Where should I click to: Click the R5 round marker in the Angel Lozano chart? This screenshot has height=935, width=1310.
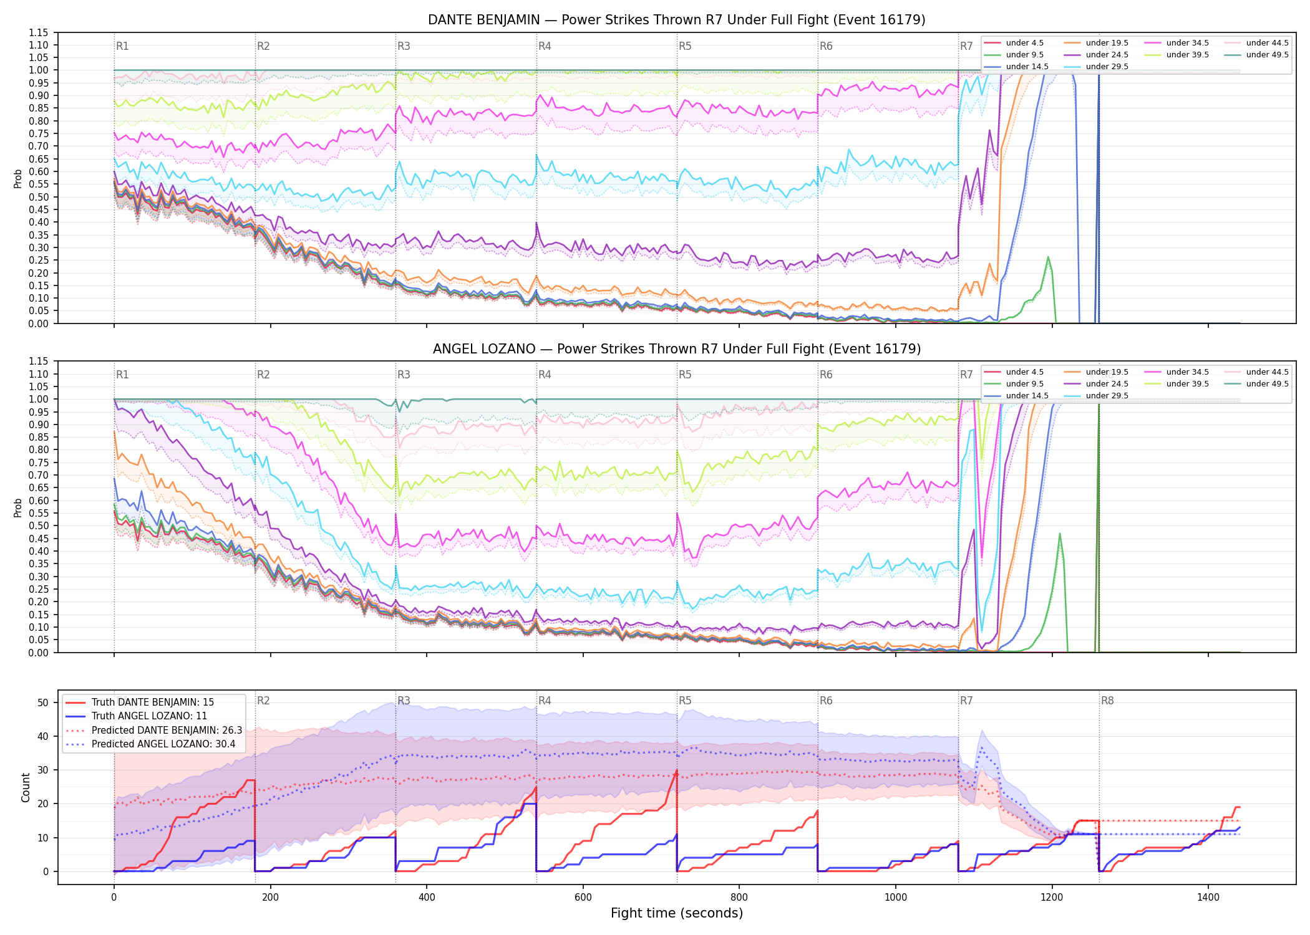(685, 375)
